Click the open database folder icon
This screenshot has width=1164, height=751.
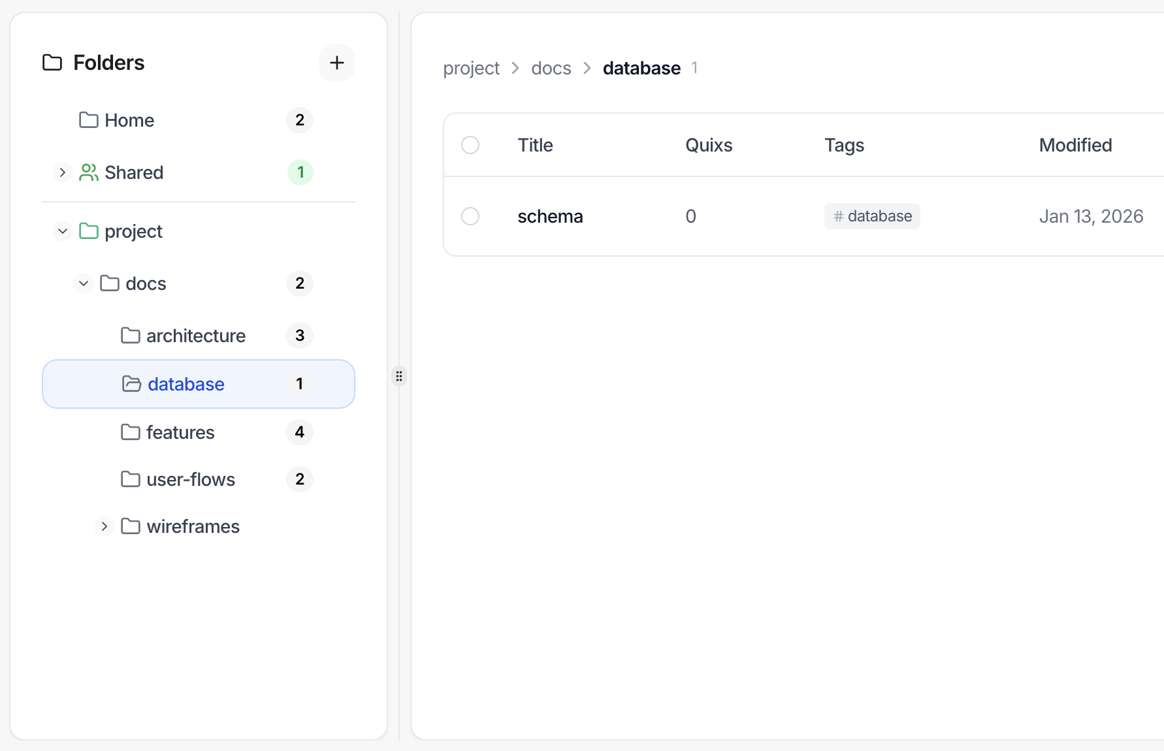131,384
